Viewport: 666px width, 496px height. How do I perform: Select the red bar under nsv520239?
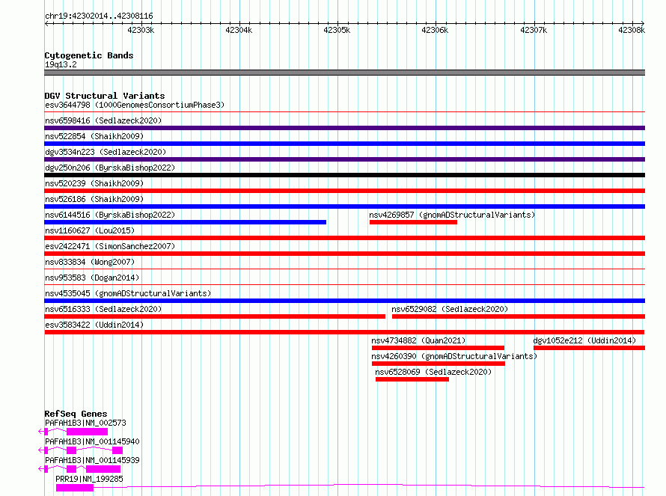(344, 191)
